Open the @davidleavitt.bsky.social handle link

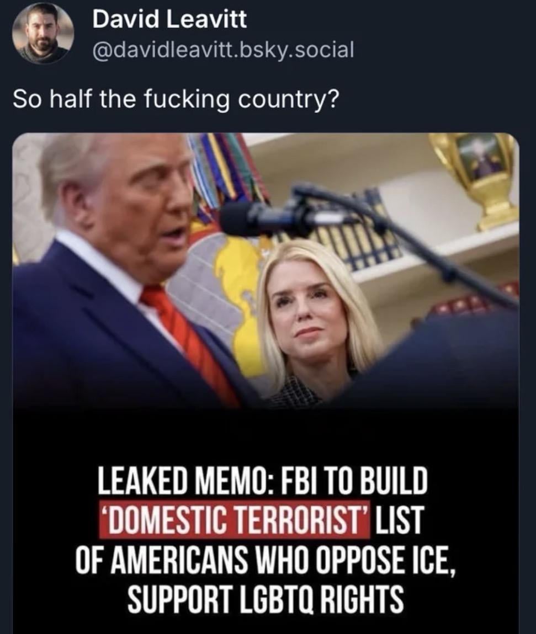224,49
